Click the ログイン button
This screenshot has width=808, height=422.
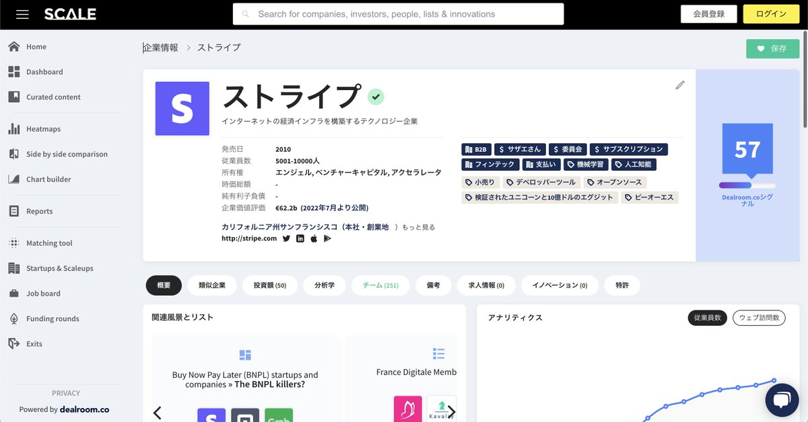tap(771, 14)
